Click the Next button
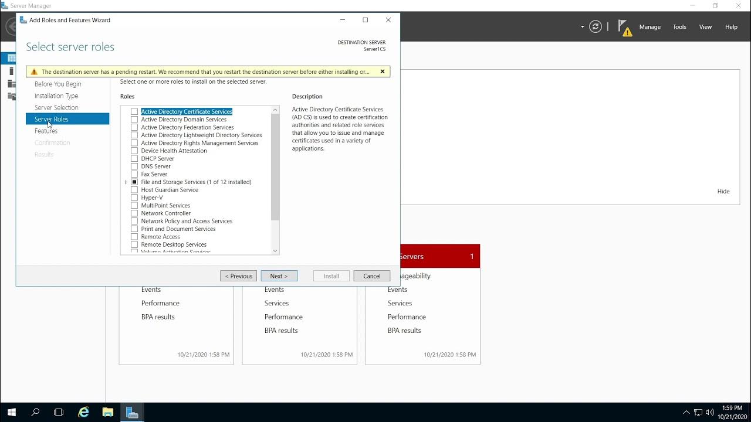 click(279, 276)
